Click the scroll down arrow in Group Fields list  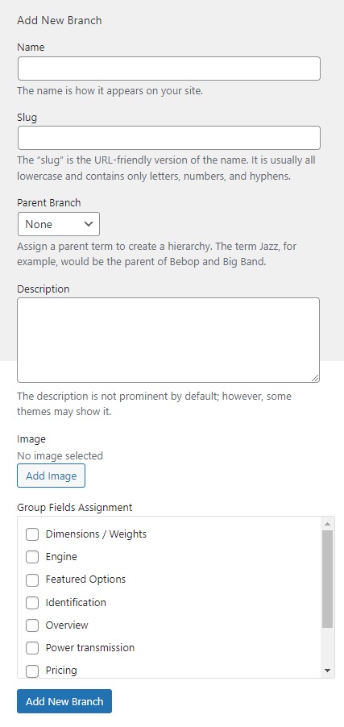[x=327, y=671]
